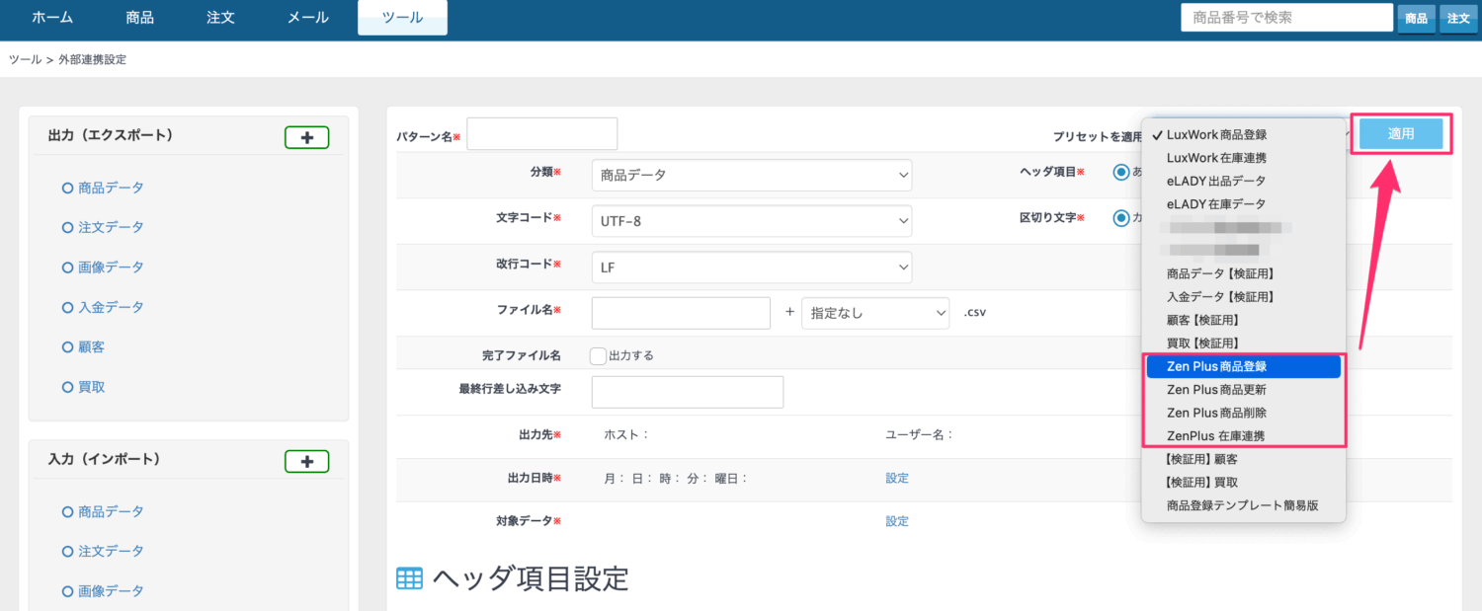Choose 商品データ【検証用】 in the preset list
The height and width of the screenshot is (611, 1482).
(1244, 273)
